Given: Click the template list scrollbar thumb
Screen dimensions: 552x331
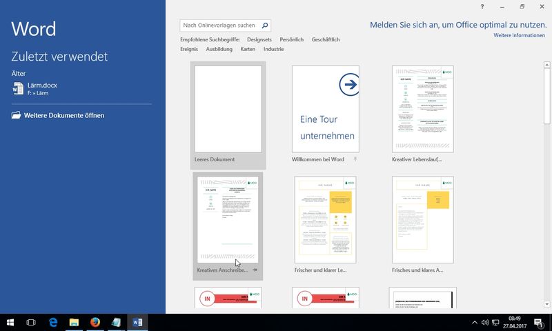Looking at the screenshot, I should (546, 96).
